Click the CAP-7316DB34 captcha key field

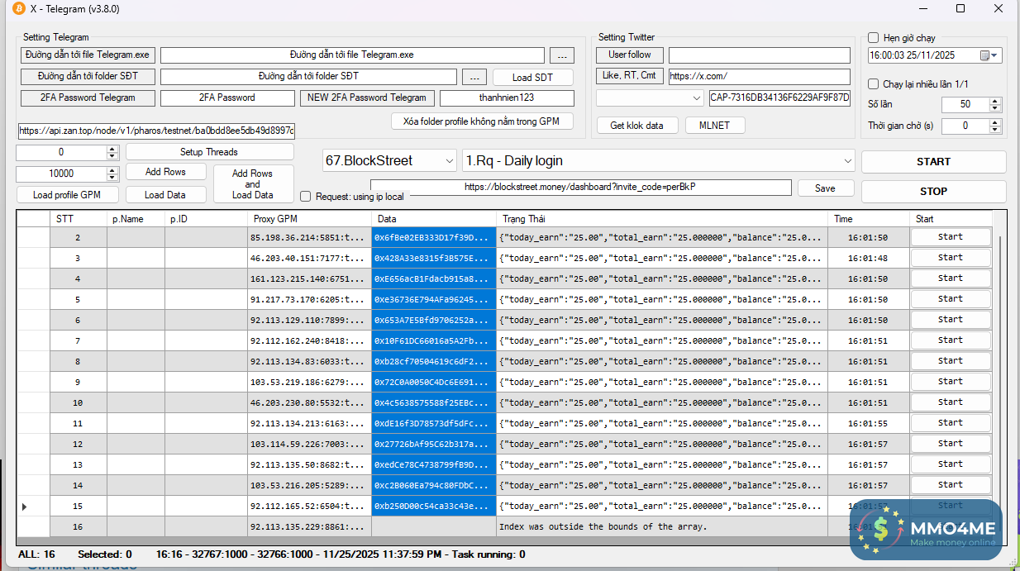tap(779, 98)
